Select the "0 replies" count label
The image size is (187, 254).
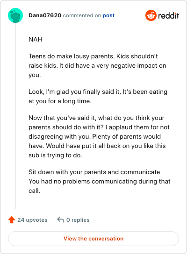pyautogui.click(x=78, y=220)
